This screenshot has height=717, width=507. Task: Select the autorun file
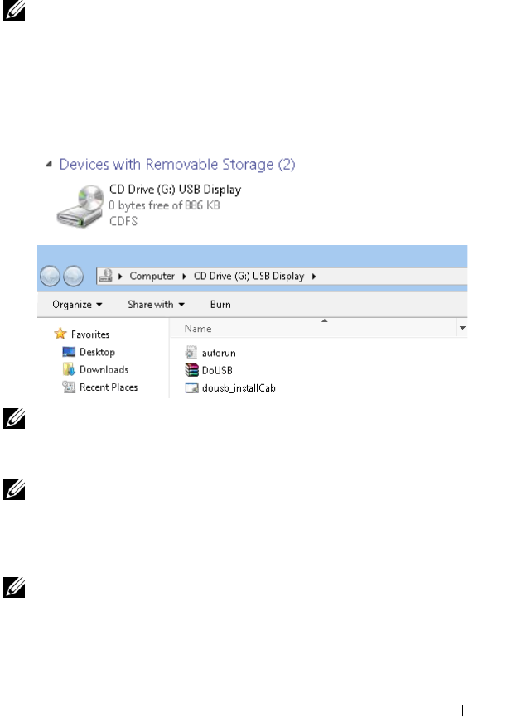pyautogui.click(x=219, y=353)
